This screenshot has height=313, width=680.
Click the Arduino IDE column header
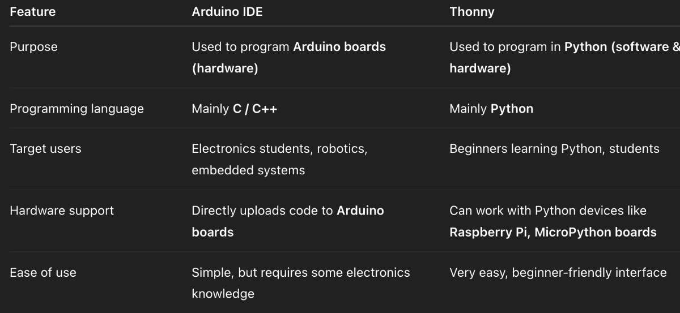227,12
